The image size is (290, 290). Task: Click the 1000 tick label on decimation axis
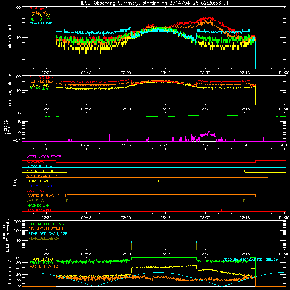coord(16,222)
